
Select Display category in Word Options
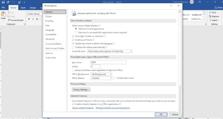click(55, 16)
